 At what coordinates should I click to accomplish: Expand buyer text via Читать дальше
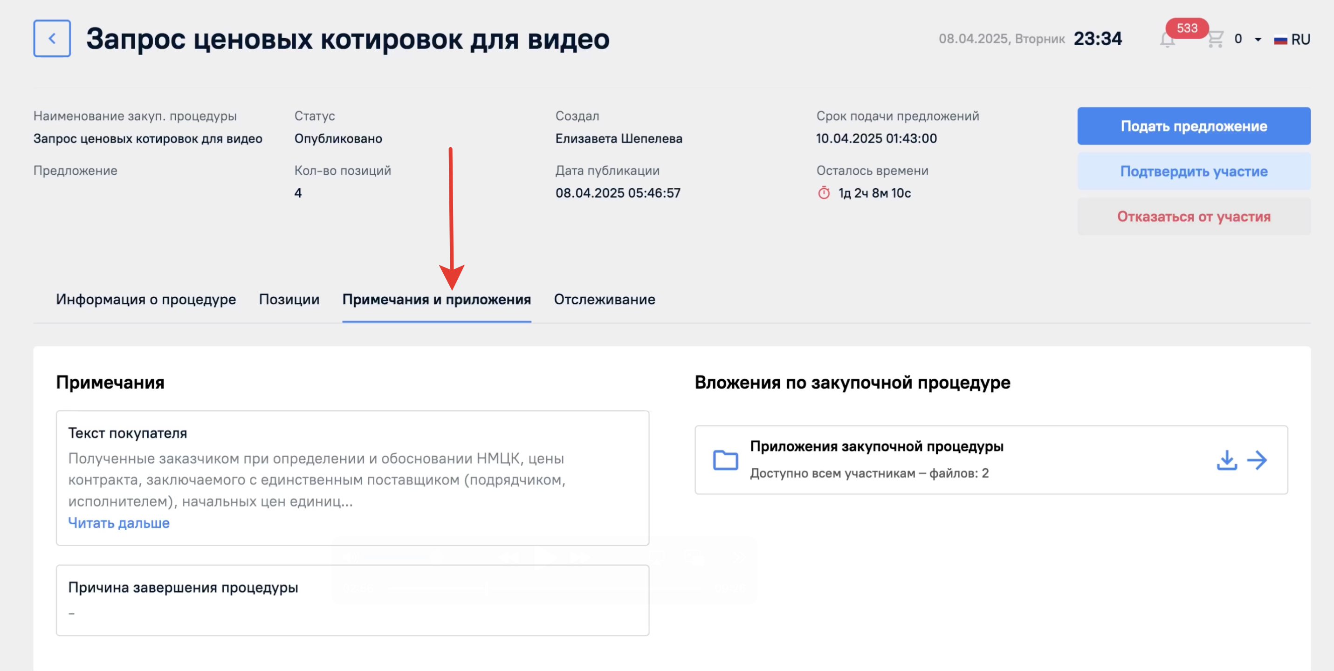tap(118, 523)
